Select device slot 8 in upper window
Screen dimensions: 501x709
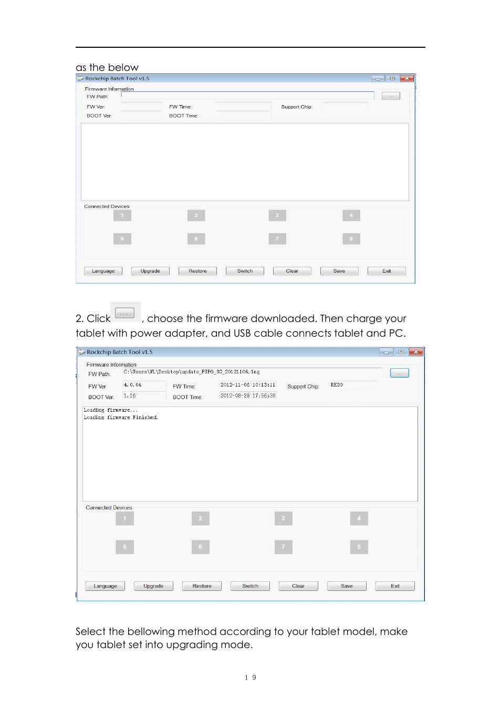[351, 239]
